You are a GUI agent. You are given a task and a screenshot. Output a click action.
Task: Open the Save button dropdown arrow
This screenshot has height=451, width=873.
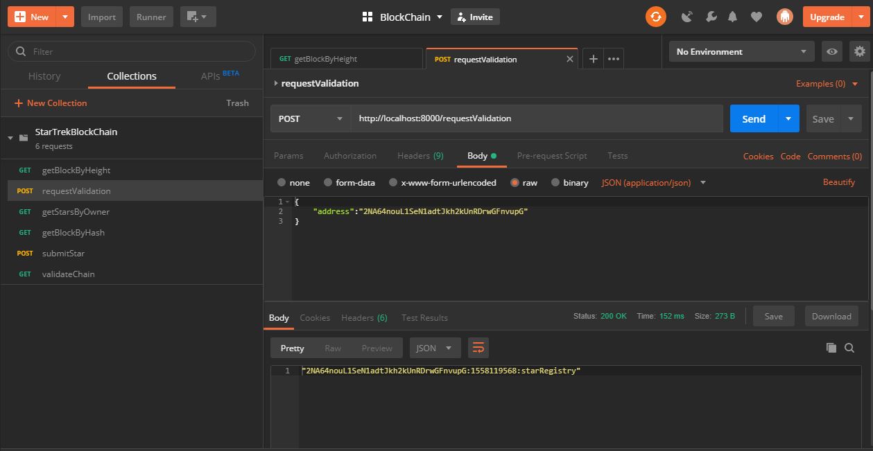(x=851, y=118)
